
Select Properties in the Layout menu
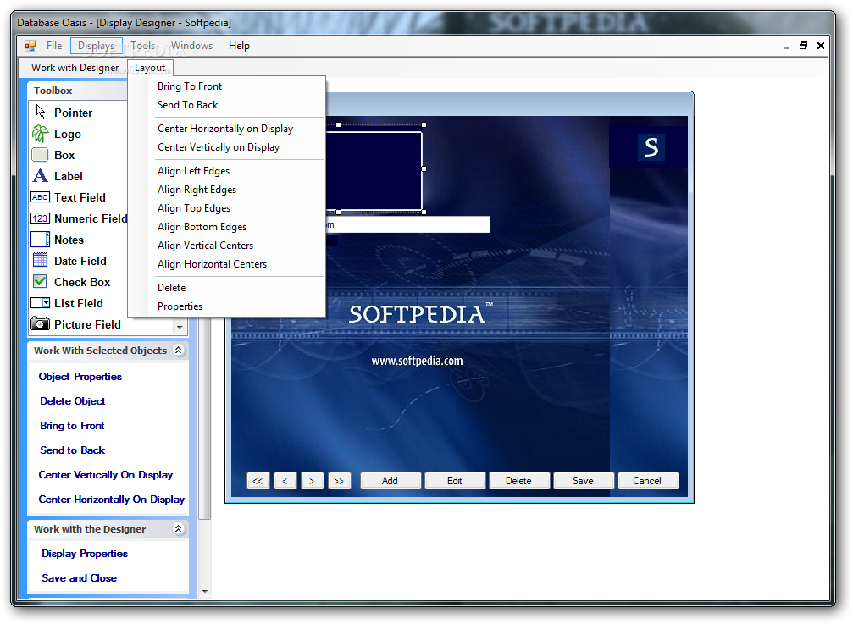(180, 306)
